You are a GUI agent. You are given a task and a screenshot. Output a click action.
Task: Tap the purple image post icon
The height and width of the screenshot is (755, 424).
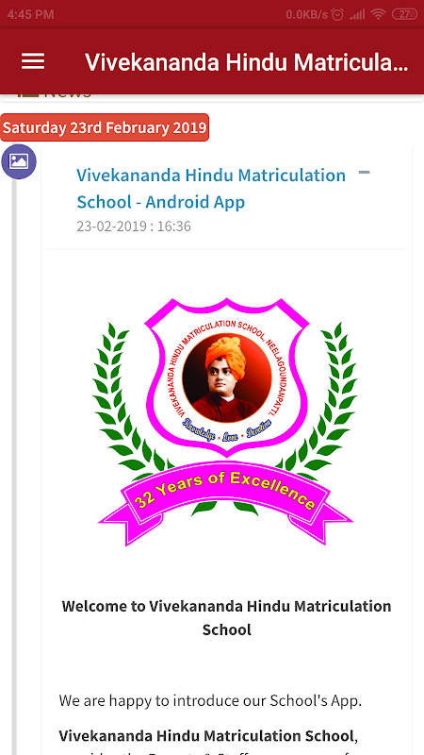point(19,161)
